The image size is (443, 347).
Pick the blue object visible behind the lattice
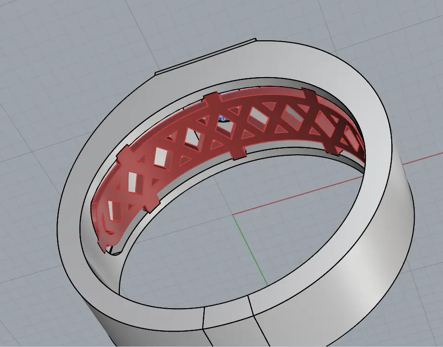pos(223,118)
